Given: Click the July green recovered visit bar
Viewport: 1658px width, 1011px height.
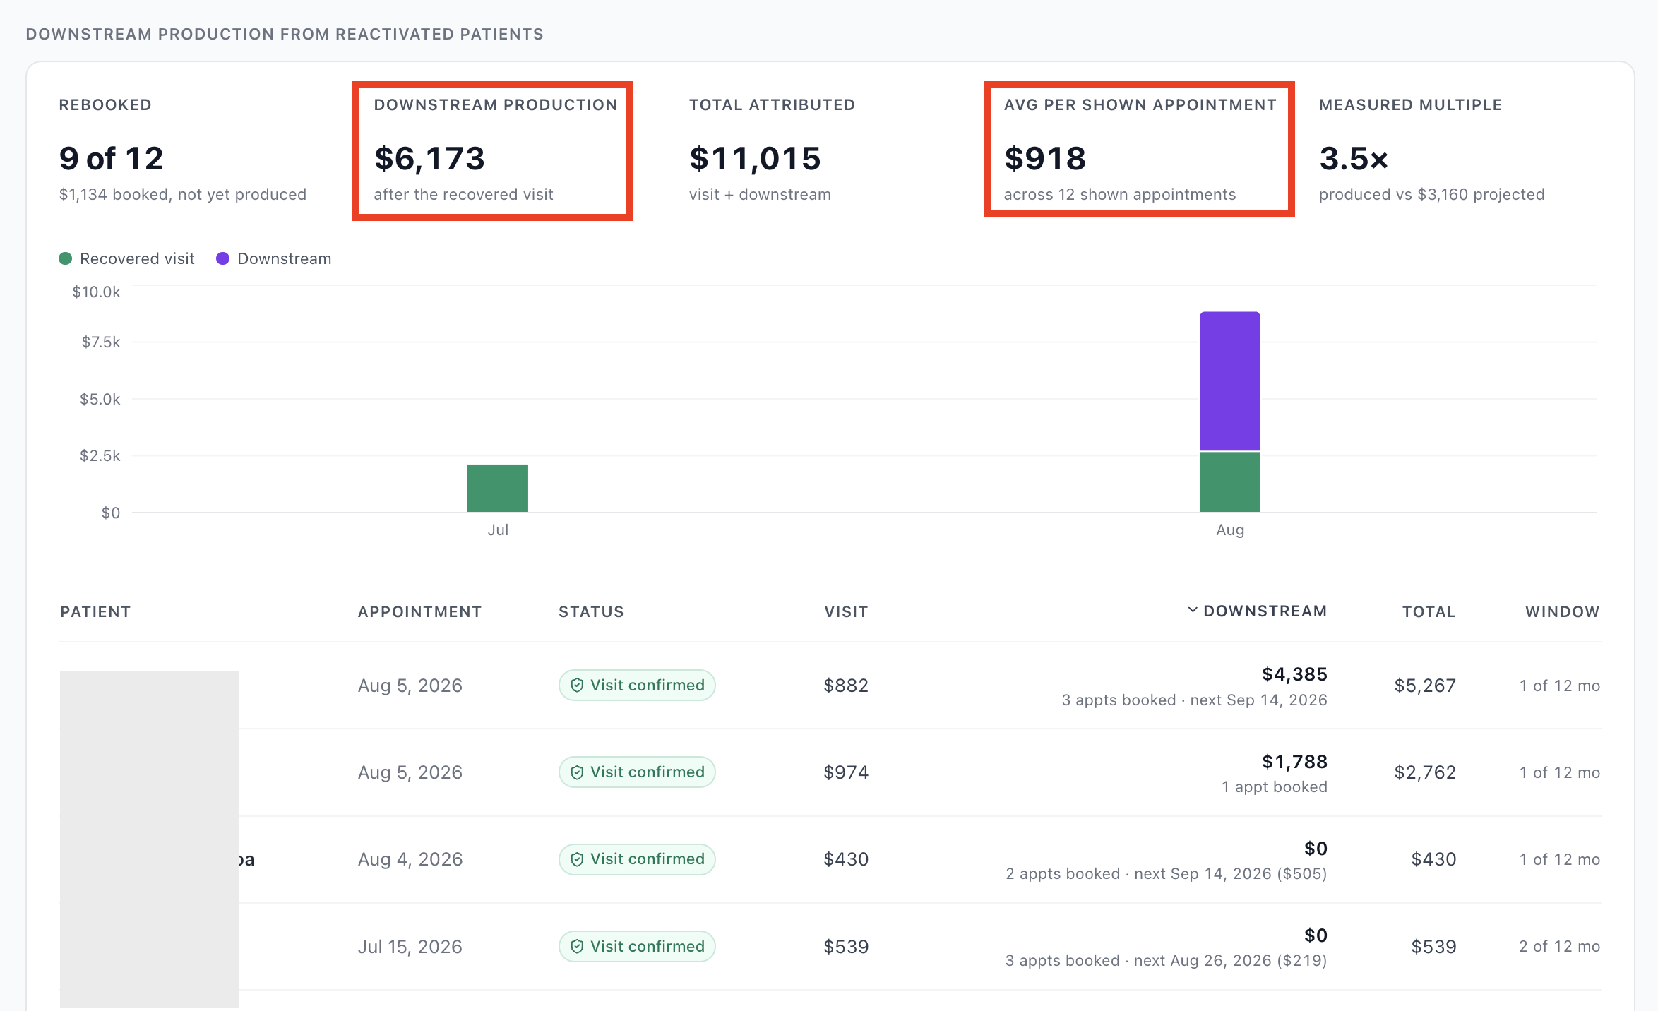Looking at the screenshot, I should (498, 488).
